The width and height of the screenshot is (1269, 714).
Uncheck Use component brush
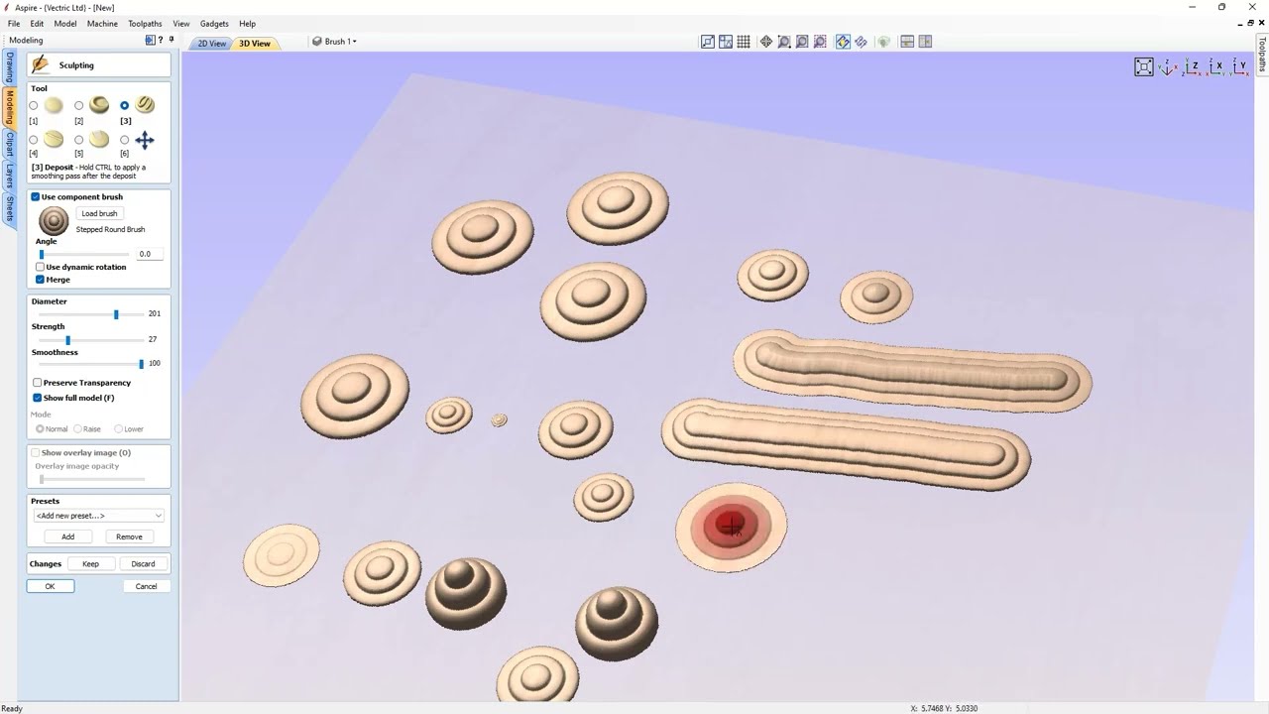coord(36,196)
